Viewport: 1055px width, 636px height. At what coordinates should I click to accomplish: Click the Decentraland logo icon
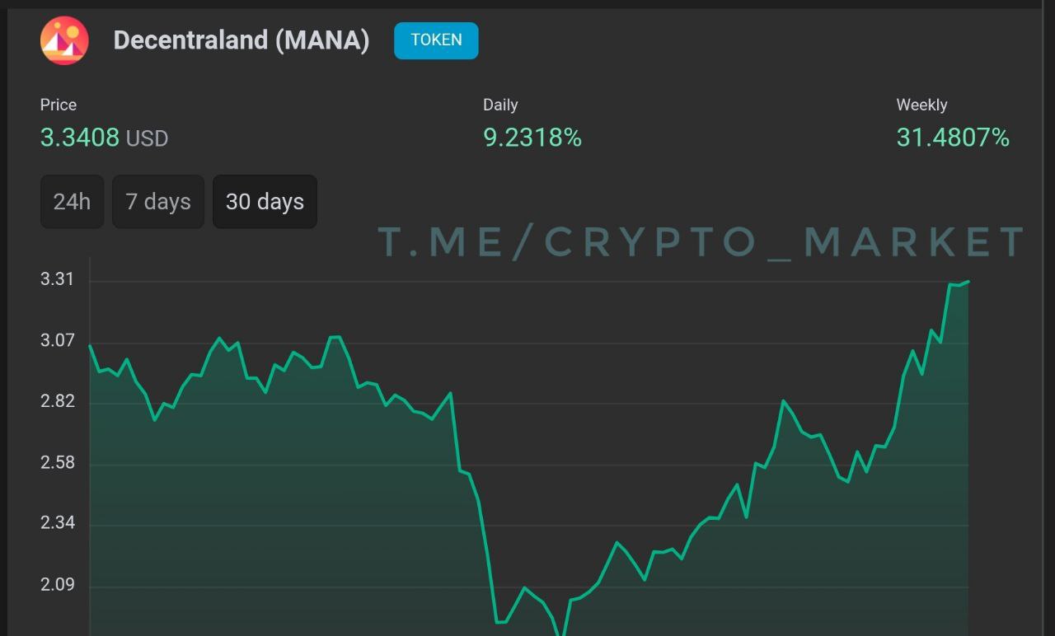click(x=64, y=40)
